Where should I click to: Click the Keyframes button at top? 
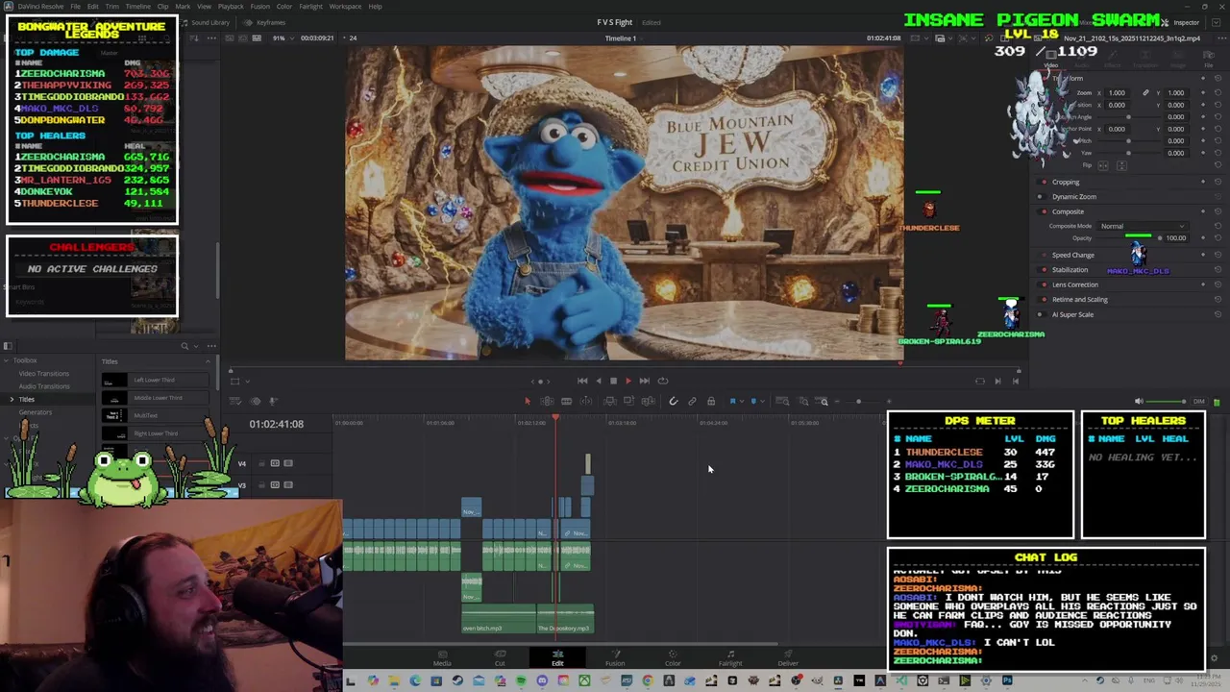click(x=265, y=22)
